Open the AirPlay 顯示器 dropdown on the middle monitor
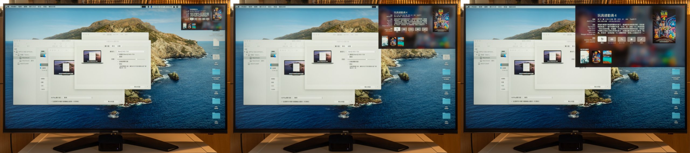The image size is (690, 153). (308, 98)
